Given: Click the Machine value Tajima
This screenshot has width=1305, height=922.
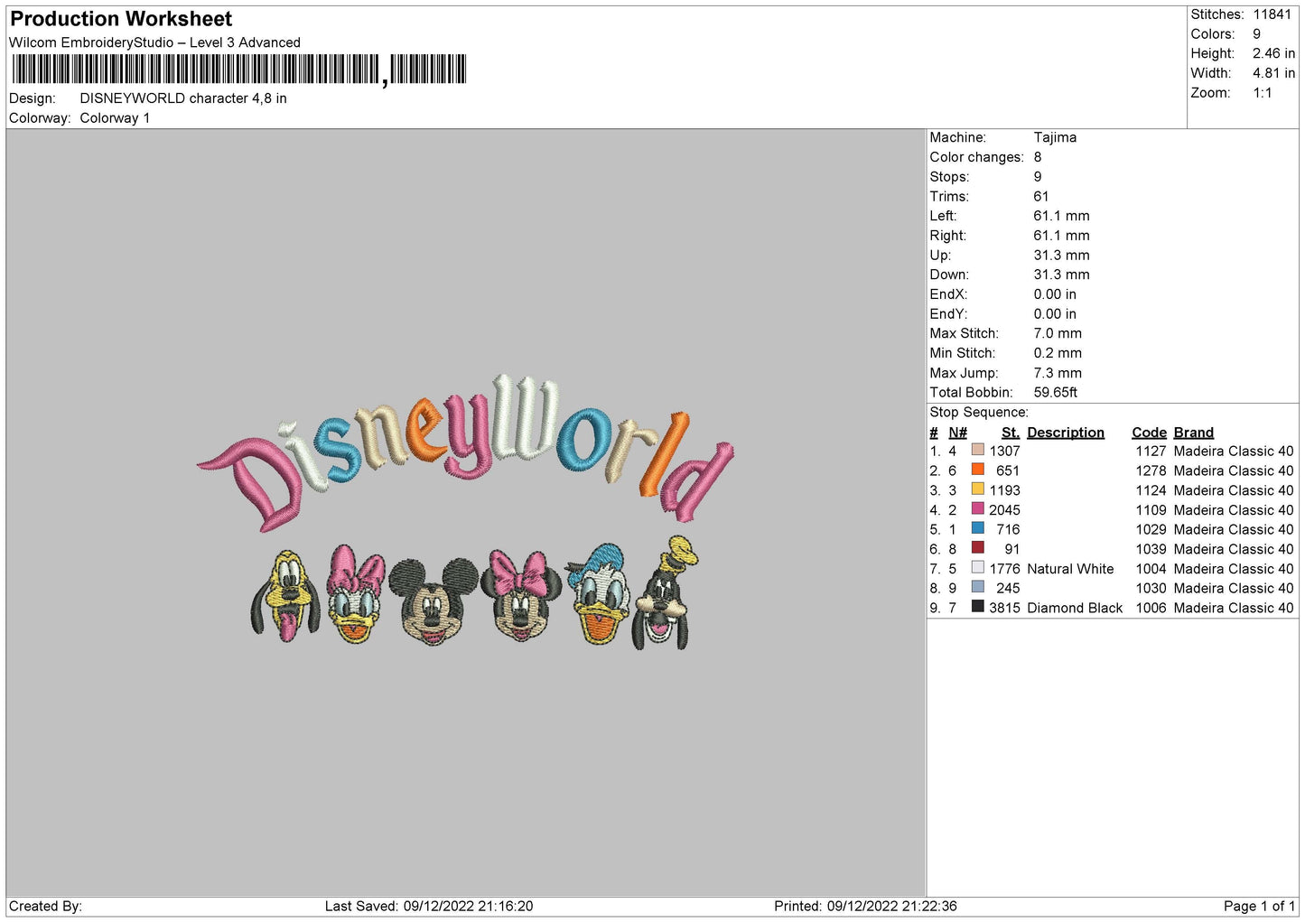Looking at the screenshot, I should (1055, 137).
